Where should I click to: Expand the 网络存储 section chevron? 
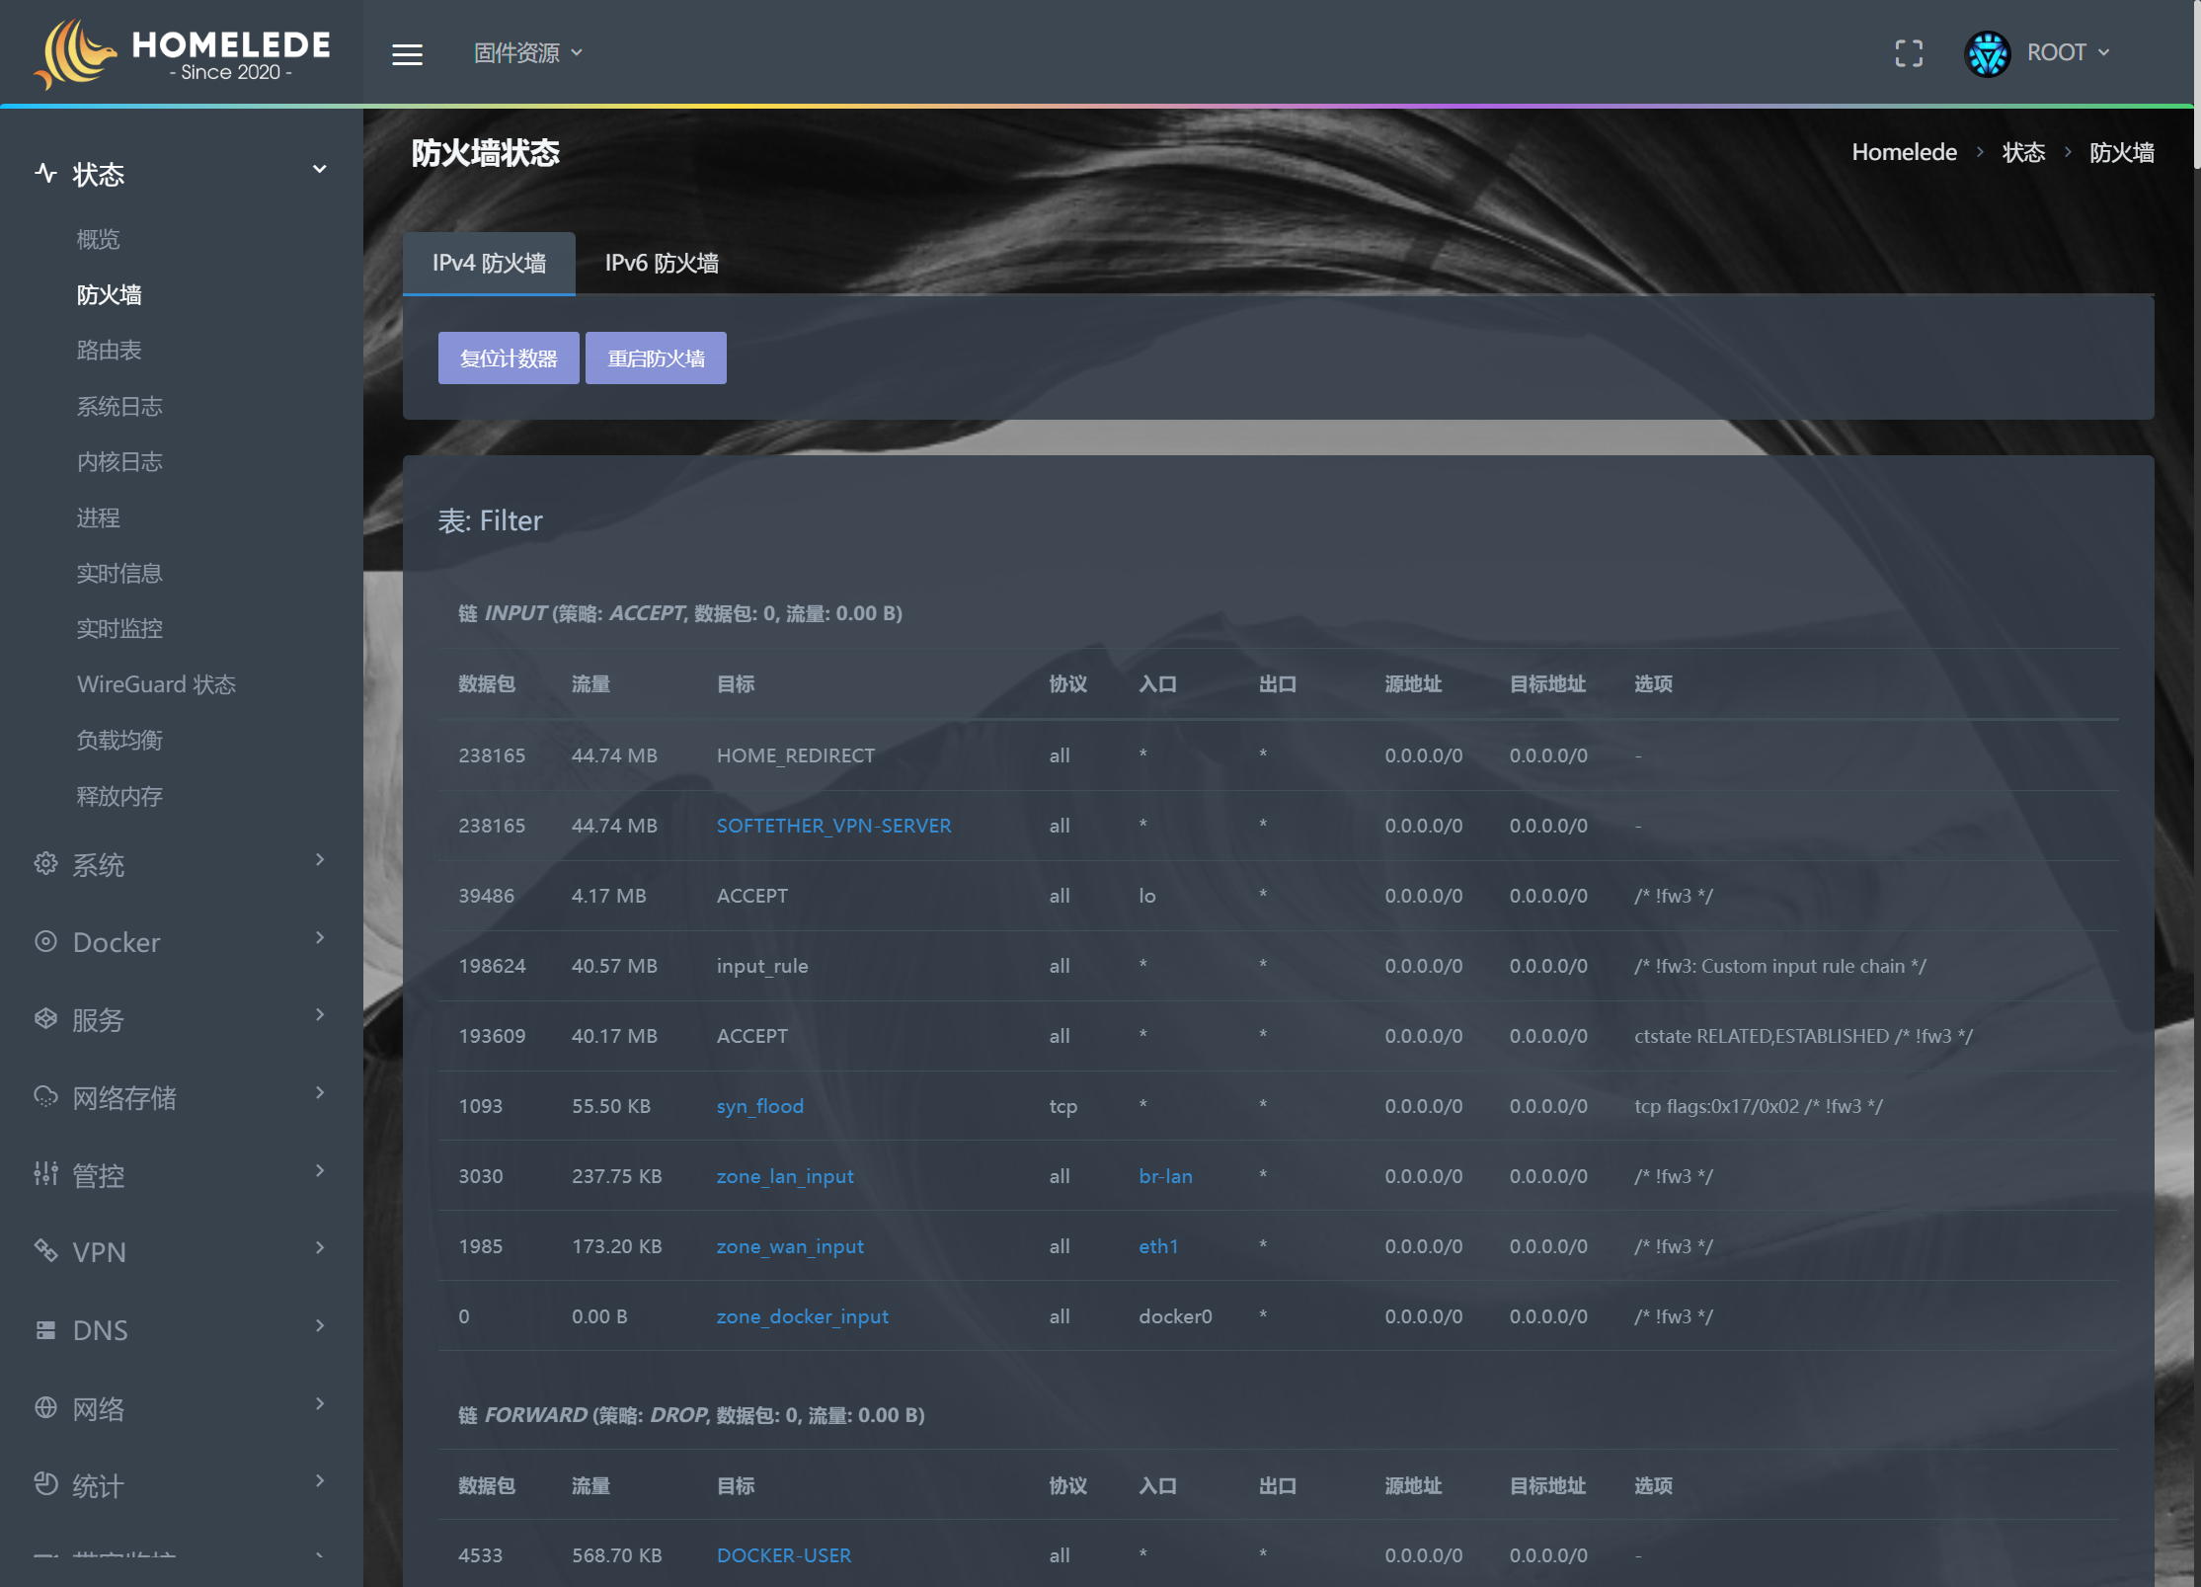[319, 1091]
